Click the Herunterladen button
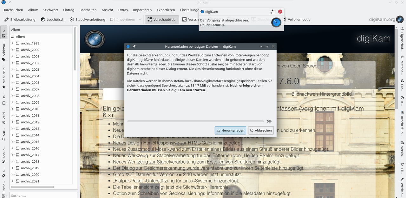406x198 pixels. (230, 130)
